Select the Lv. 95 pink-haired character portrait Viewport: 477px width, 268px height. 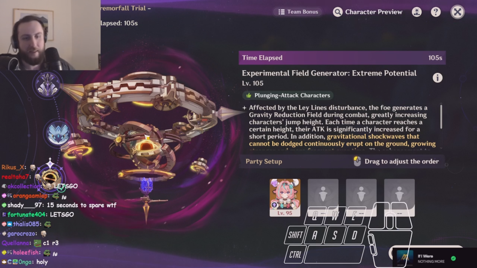click(285, 198)
